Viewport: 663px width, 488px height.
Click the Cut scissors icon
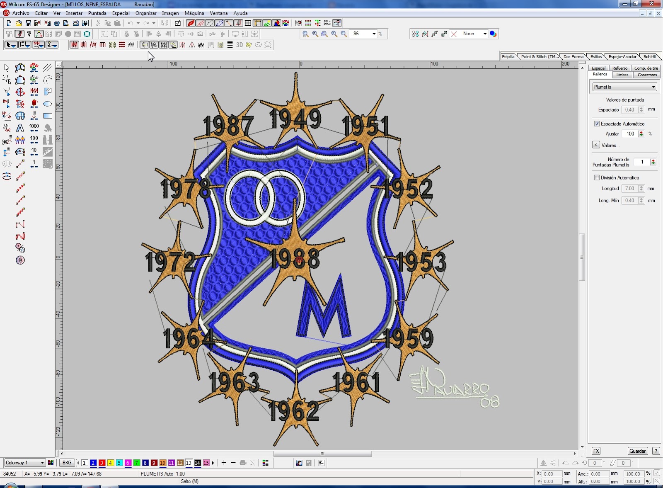(98, 23)
